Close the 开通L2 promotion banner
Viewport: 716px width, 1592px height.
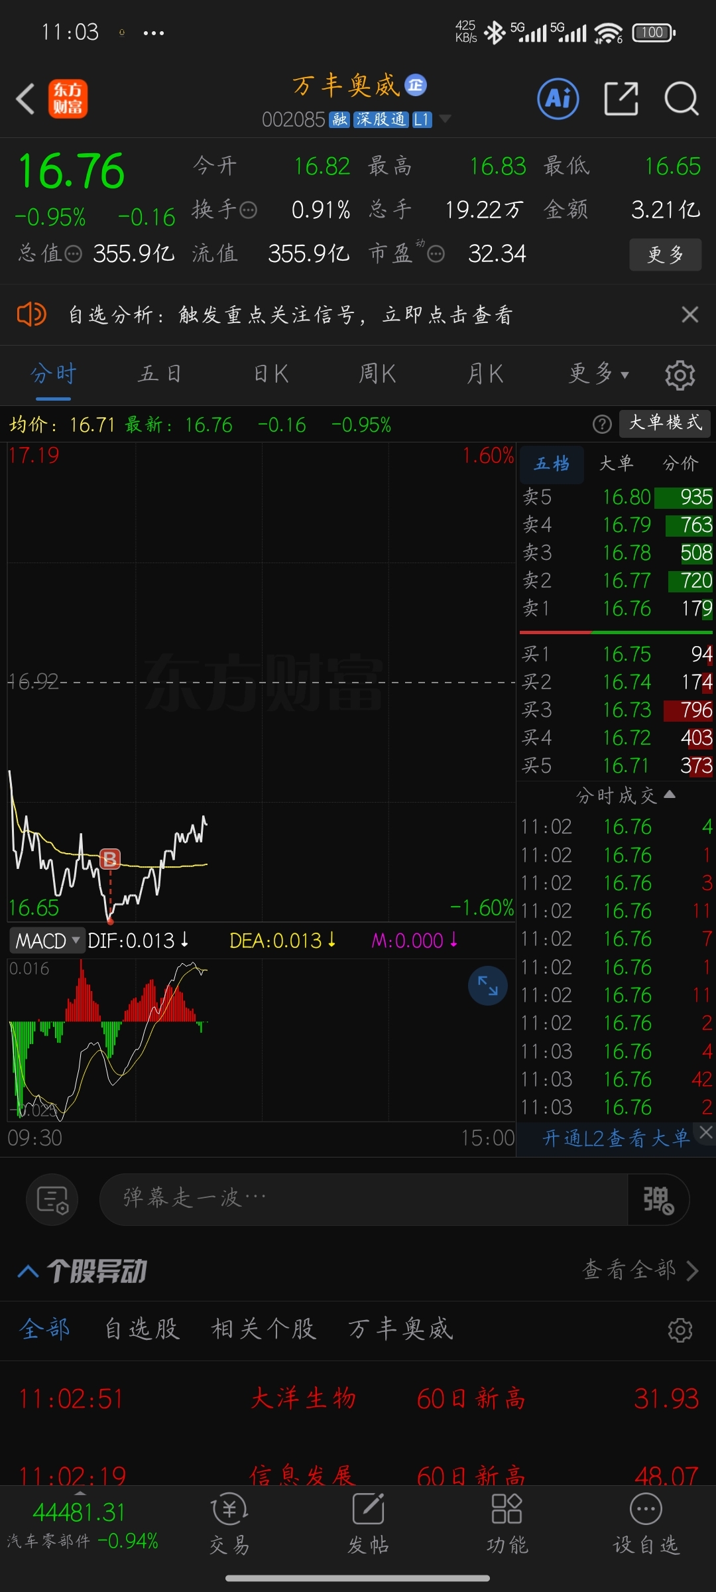coord(705,1133)
